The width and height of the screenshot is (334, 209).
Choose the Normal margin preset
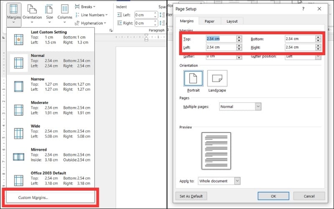pos(51,63)
